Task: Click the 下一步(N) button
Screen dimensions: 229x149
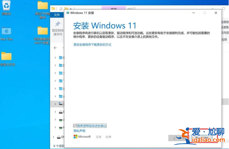Action: point(201,138)
